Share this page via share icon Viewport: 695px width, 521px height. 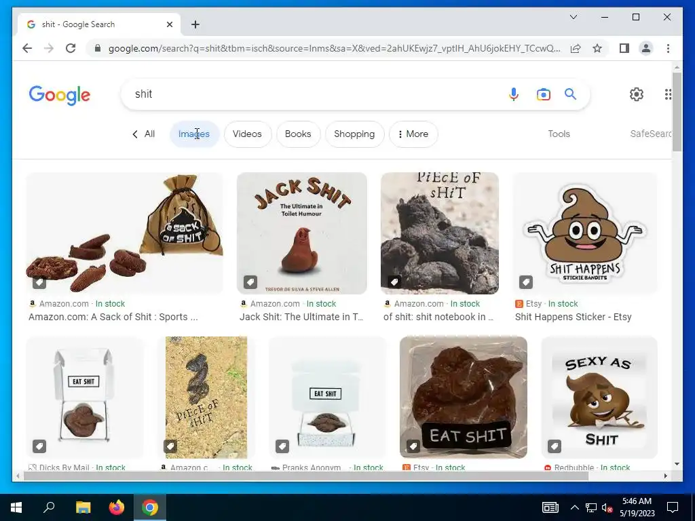point(576,48)
